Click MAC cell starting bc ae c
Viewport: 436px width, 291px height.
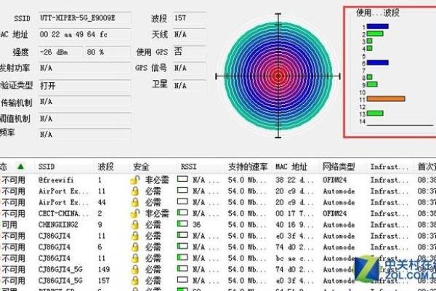click(x=294, y=258)
